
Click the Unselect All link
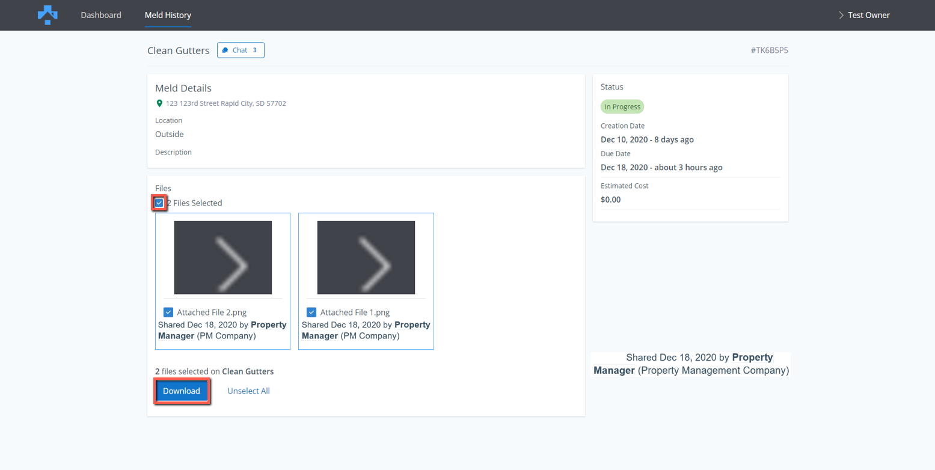(x=248, y=391)
